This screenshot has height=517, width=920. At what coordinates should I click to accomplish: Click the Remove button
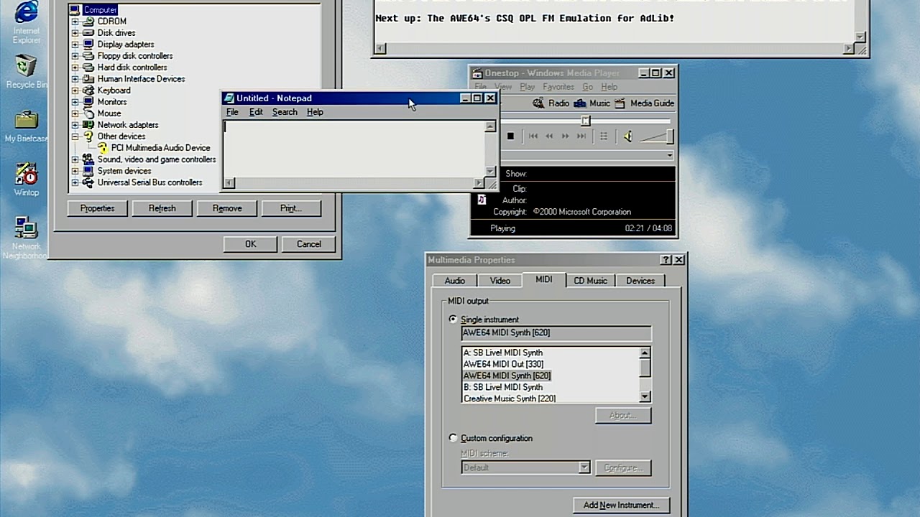click(227, 208)
